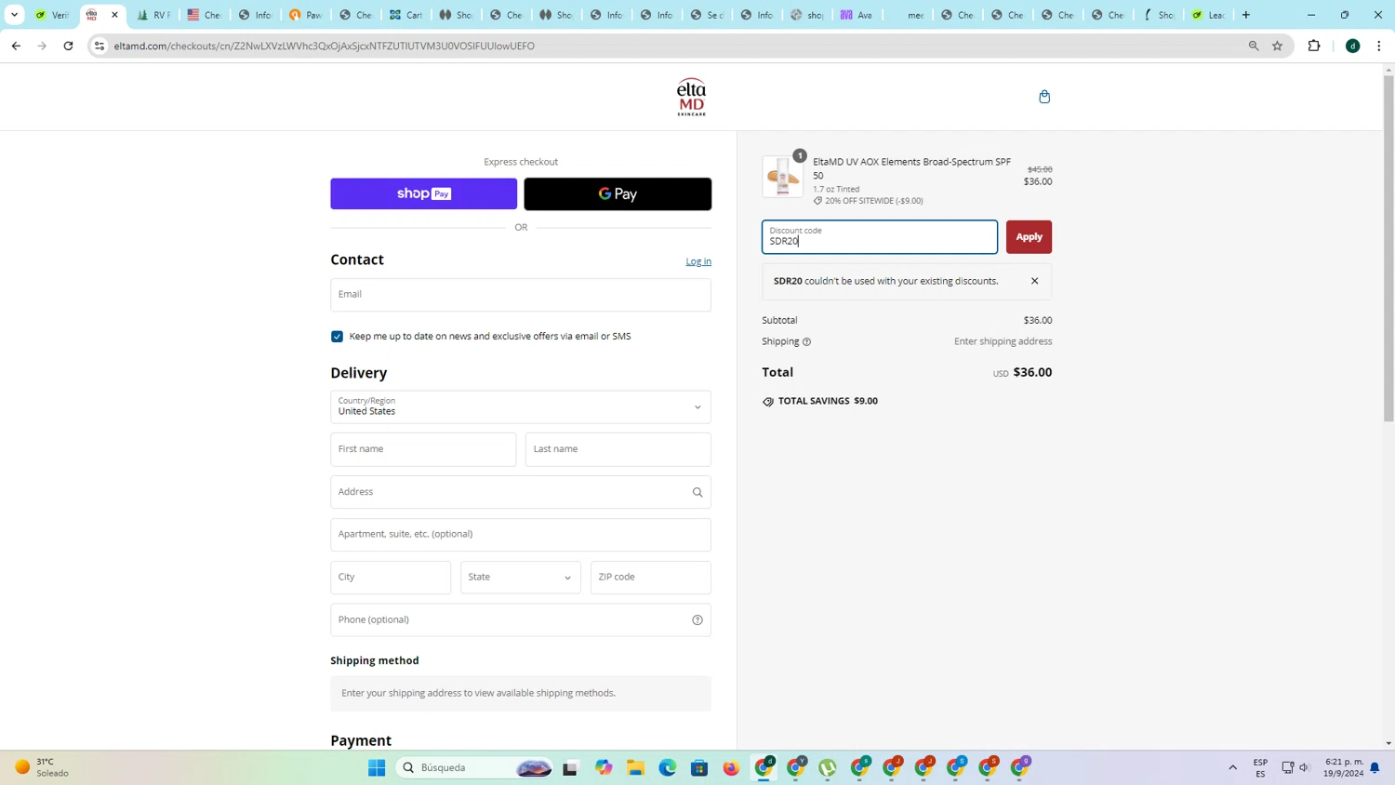This screenshot has width=1395, height=785.
Task: Click the address search magnifier icon
Action: pos(697,492)
